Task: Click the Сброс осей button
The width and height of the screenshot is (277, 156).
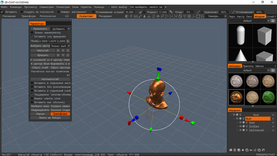Action: pyautogui.click(x=40, y=68)
